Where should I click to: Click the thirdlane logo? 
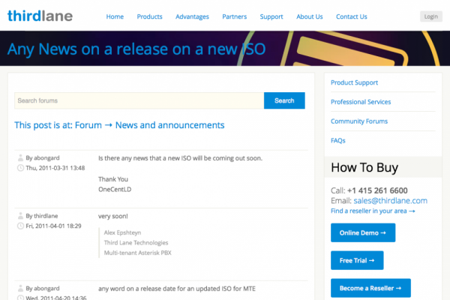pyautogui.click(x=40, y=16)
